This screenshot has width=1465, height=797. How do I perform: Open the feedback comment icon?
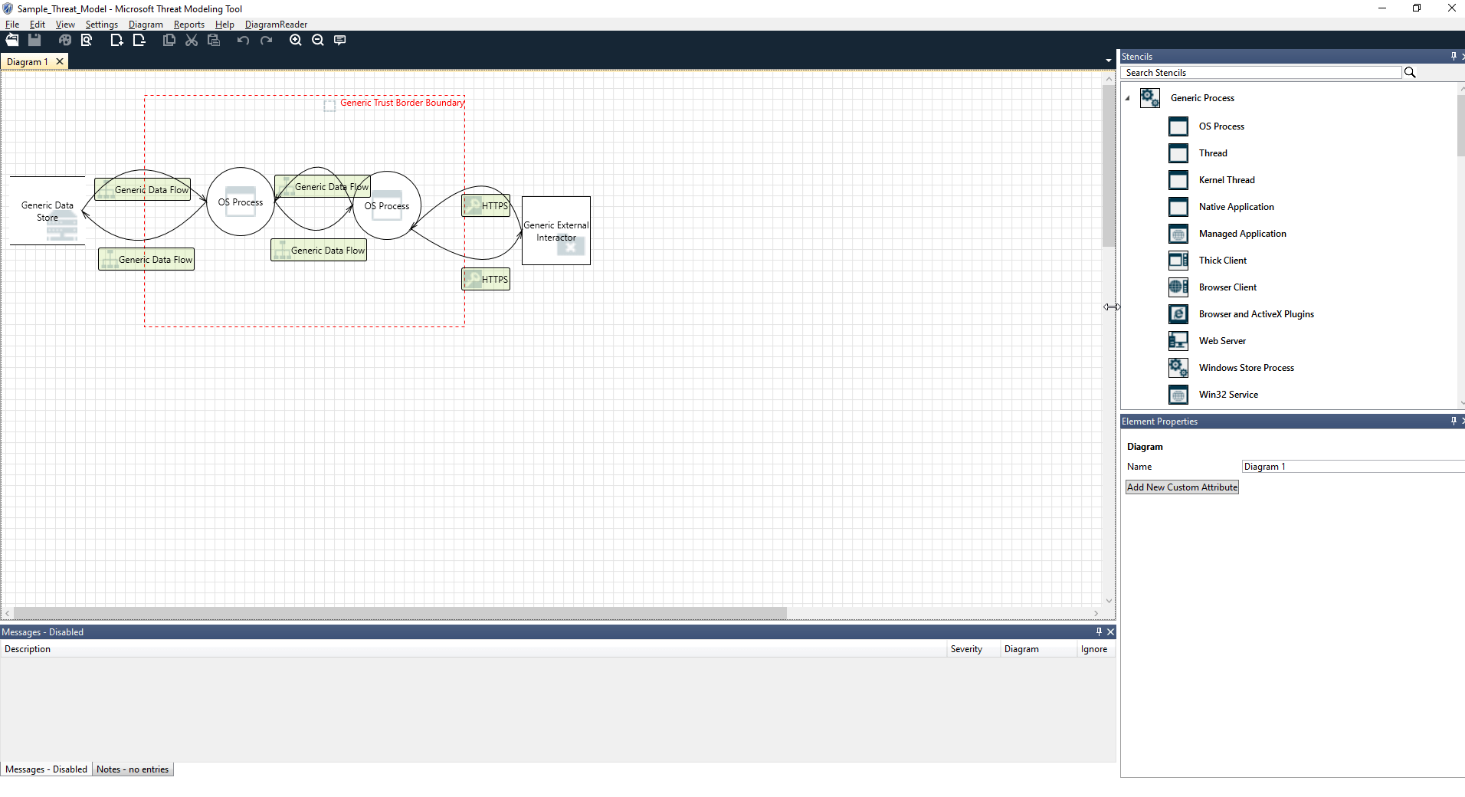pos(340,40)
